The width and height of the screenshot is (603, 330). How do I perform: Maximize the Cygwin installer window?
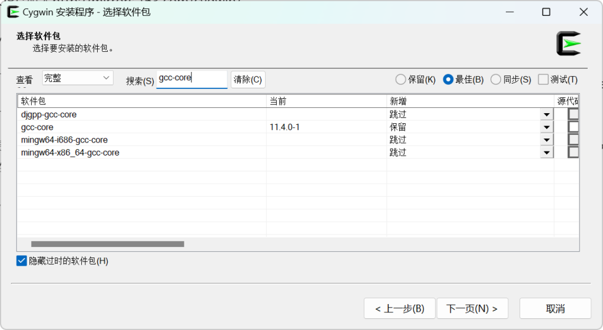[546, 12]
